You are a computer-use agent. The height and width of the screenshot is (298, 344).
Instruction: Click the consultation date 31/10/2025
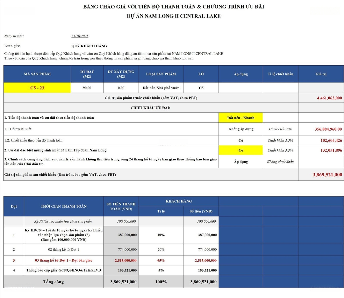tap(80, 36)
